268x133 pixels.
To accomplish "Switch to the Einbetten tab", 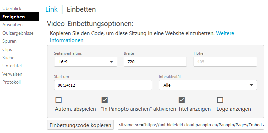I will 81,9.
